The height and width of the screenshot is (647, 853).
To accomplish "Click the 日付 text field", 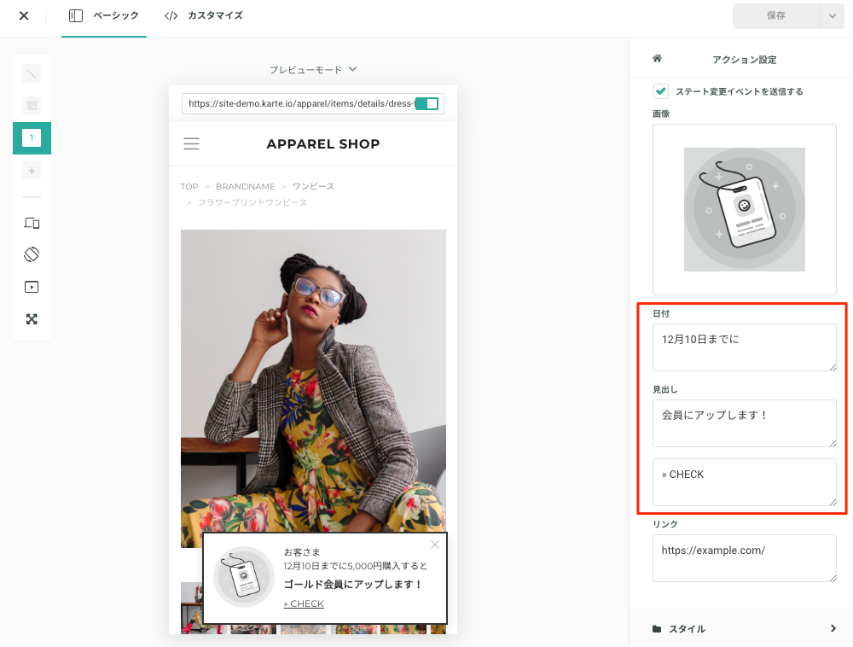I will (744, 347).
